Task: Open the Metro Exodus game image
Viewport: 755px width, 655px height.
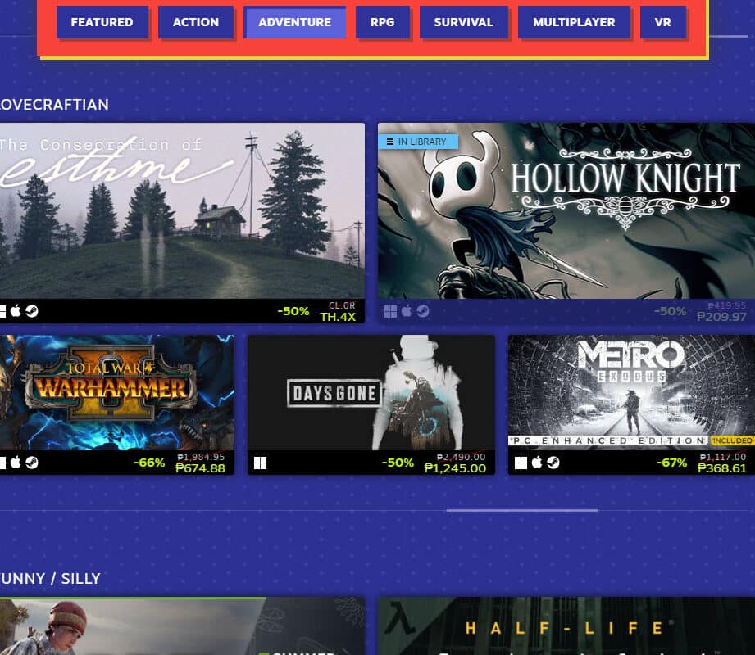Action: (632, 391)
